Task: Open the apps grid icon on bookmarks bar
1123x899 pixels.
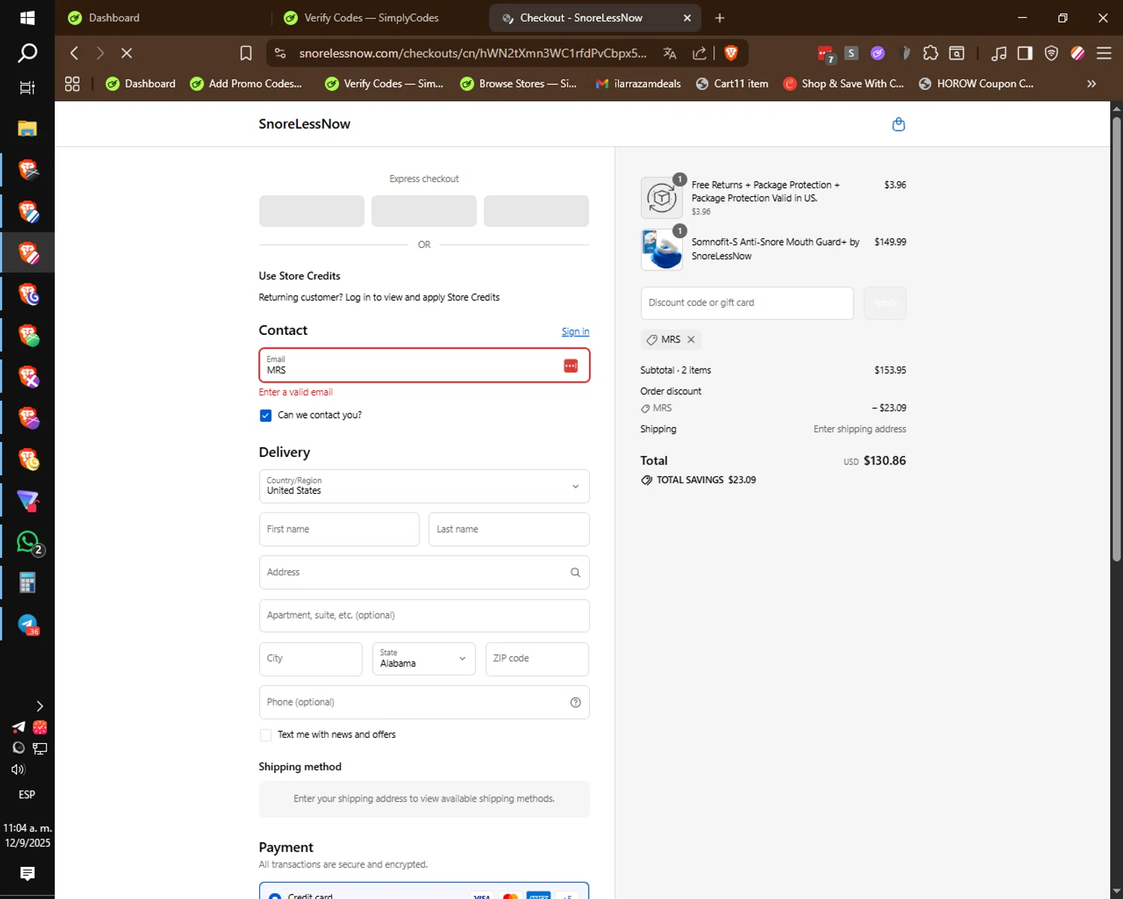Action: (72, 84)
